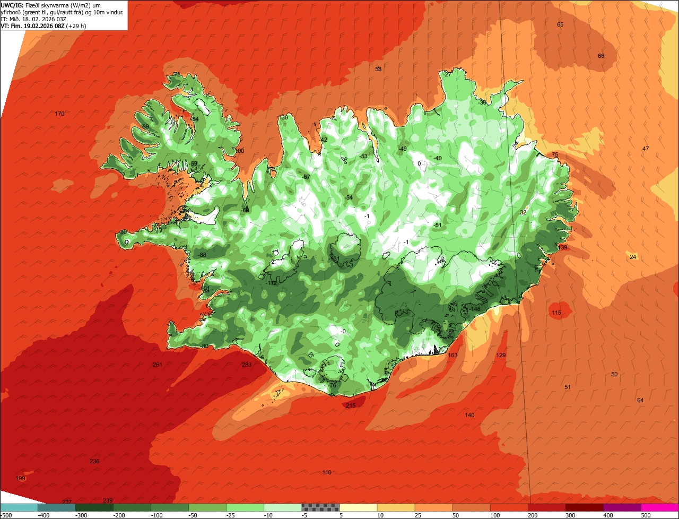Click the 89 value in the Westfjords
Image resolution: width=679 pixels, height=519 pixels.
(x=146, y=126)
